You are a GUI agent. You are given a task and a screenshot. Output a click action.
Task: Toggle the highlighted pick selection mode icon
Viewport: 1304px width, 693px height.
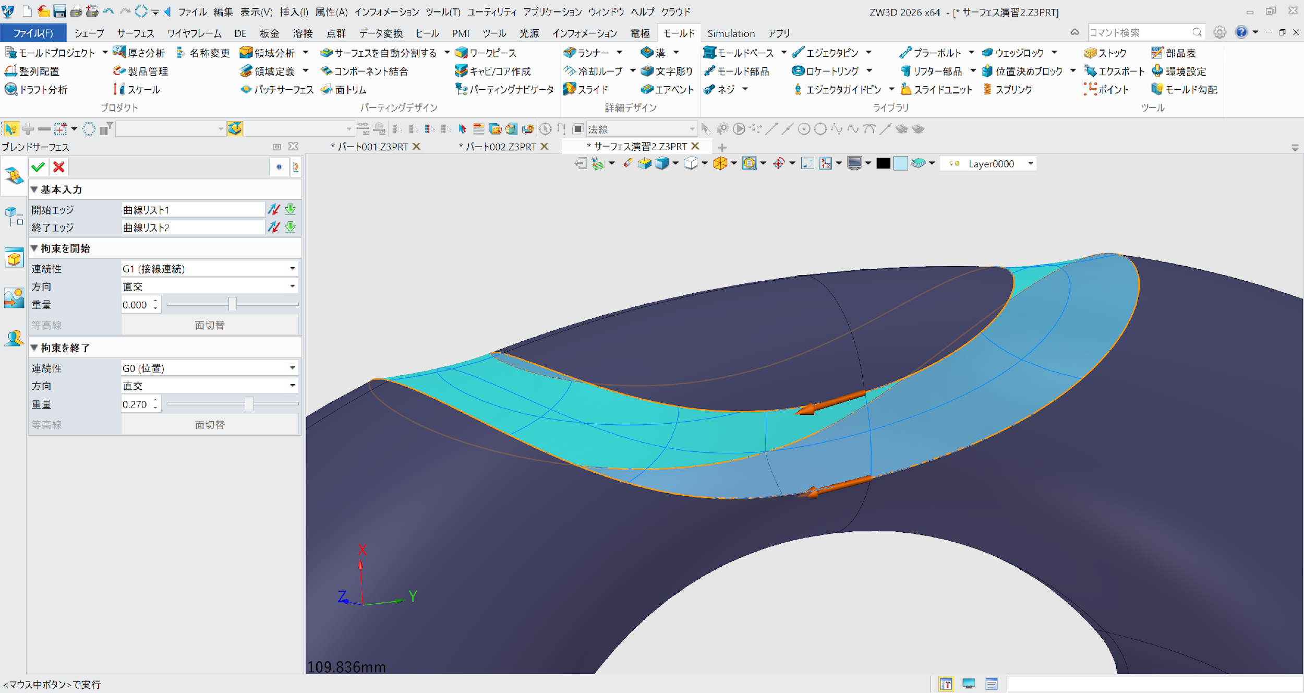tap(11, 128)
